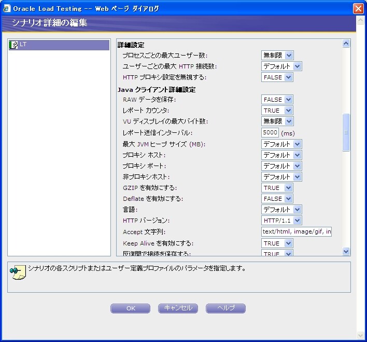The width and height of the screenshot is (367, 342).
Task: Click the ヘルプ button
Action: point(225,308)
